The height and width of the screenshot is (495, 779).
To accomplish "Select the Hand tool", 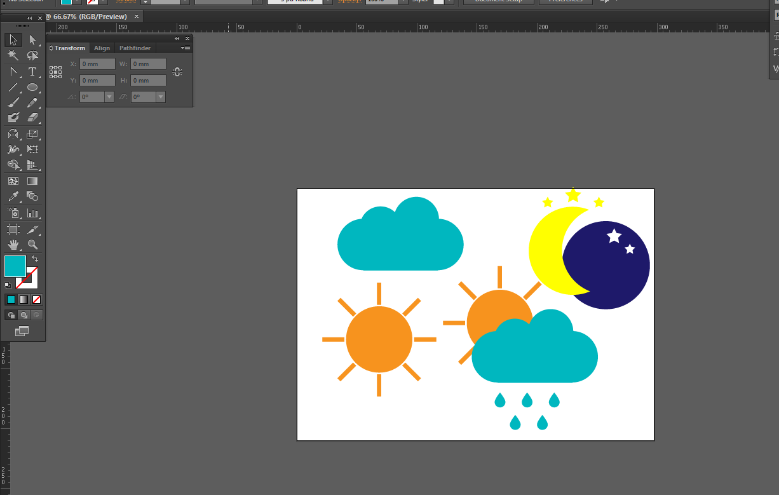I will tap(13, 245).
